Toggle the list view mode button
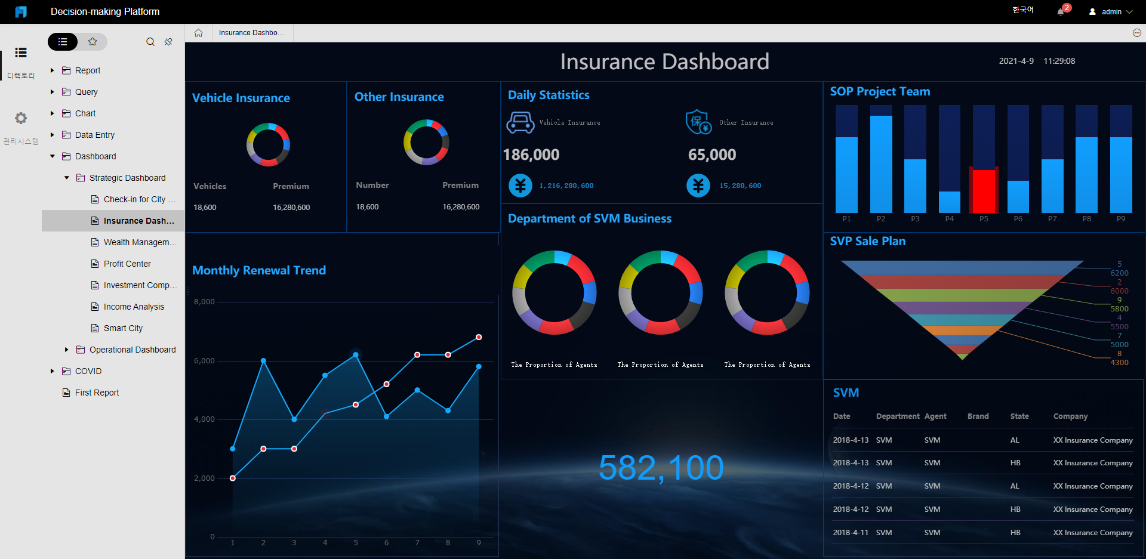This screenshot has height=559, width=1146. (x=63, y=42)
